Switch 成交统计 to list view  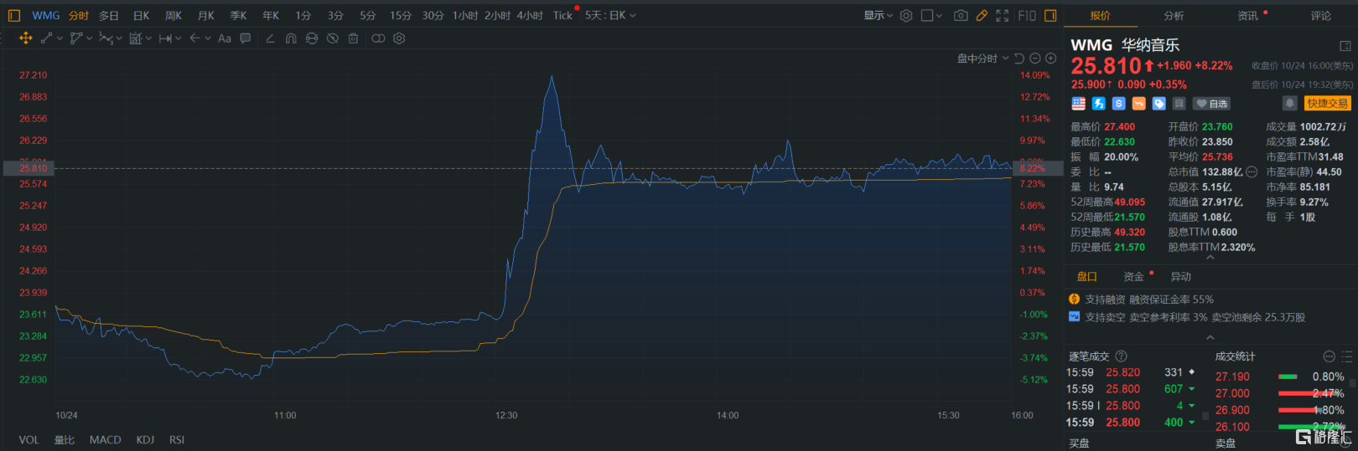[1346, 356]
